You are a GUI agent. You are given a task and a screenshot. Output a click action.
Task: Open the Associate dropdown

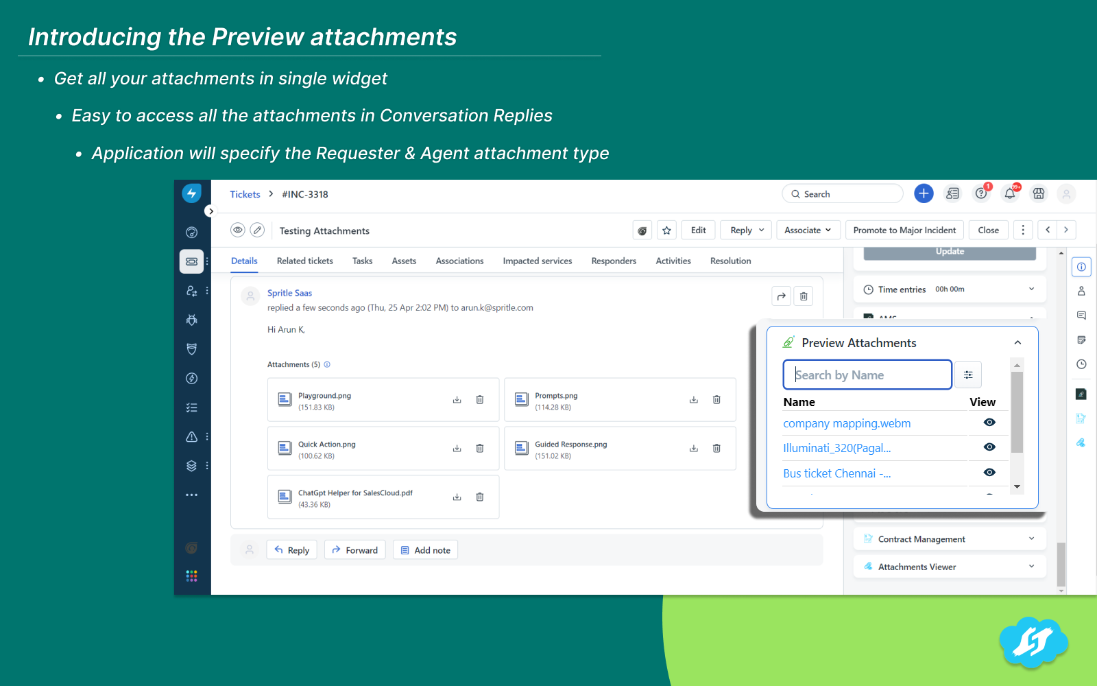tap(808, 230)
